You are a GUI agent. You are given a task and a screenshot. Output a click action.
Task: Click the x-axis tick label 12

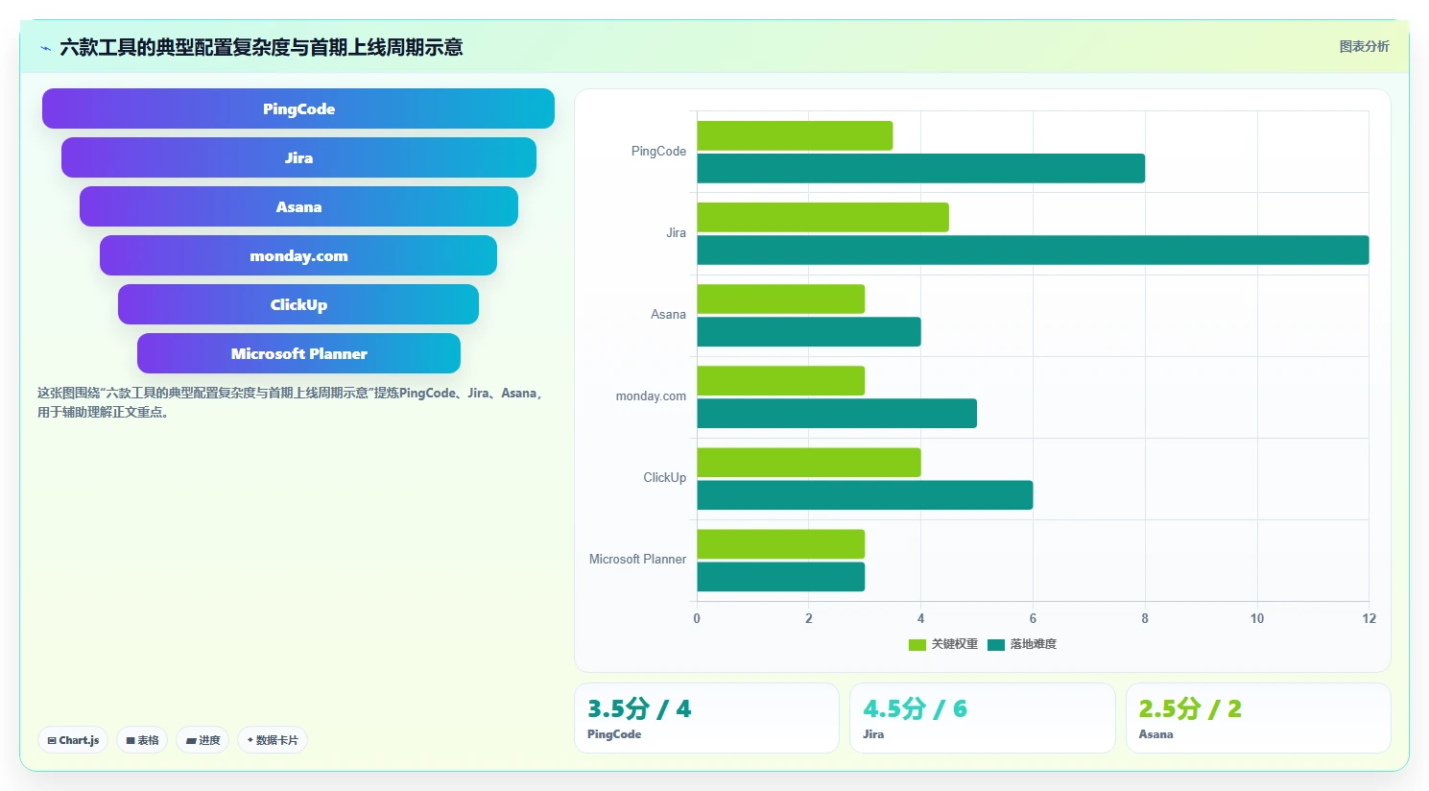[1369, 618]
